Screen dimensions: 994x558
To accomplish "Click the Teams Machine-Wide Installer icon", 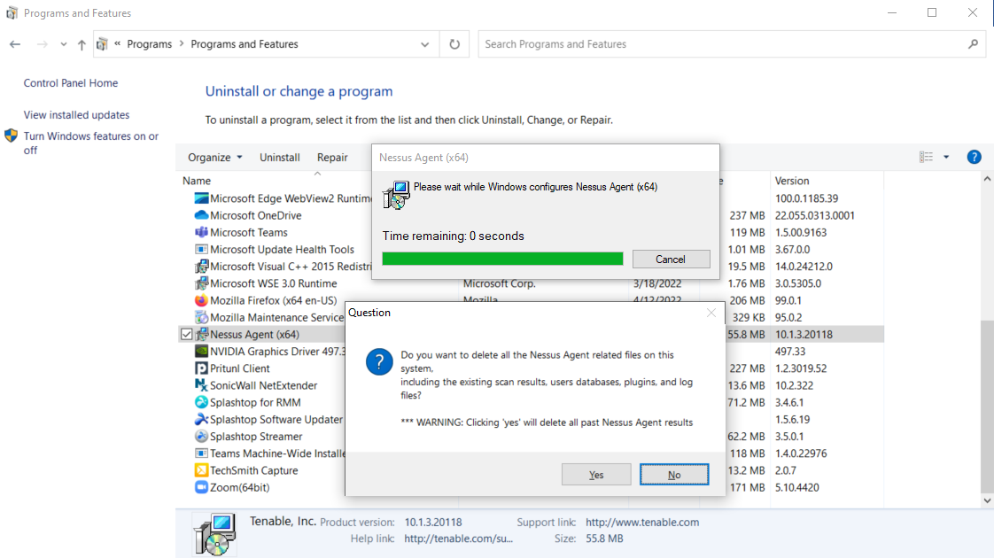I will click(x=201, y=453).
